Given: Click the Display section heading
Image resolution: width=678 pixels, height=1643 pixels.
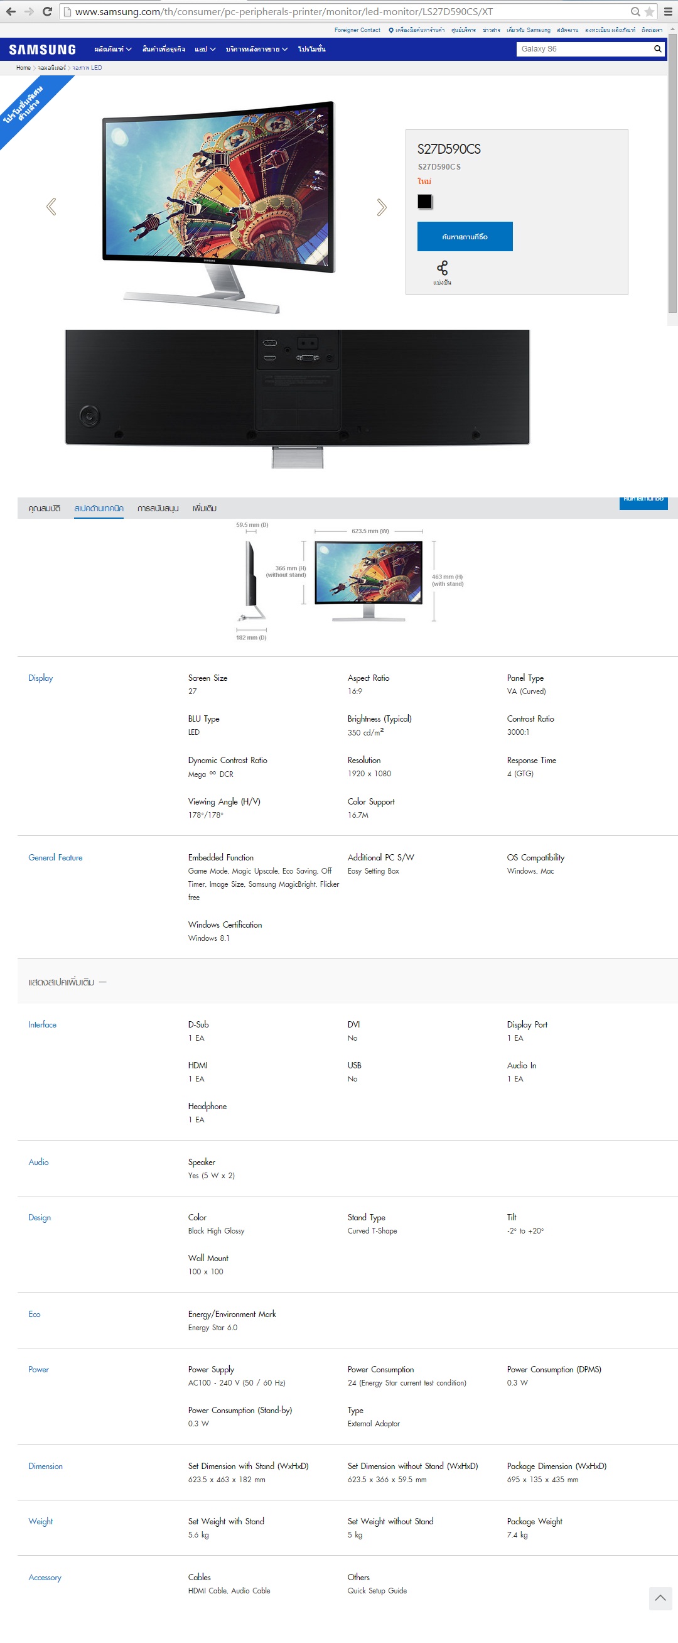Looking at the screenshot, I should click(40, 678).
